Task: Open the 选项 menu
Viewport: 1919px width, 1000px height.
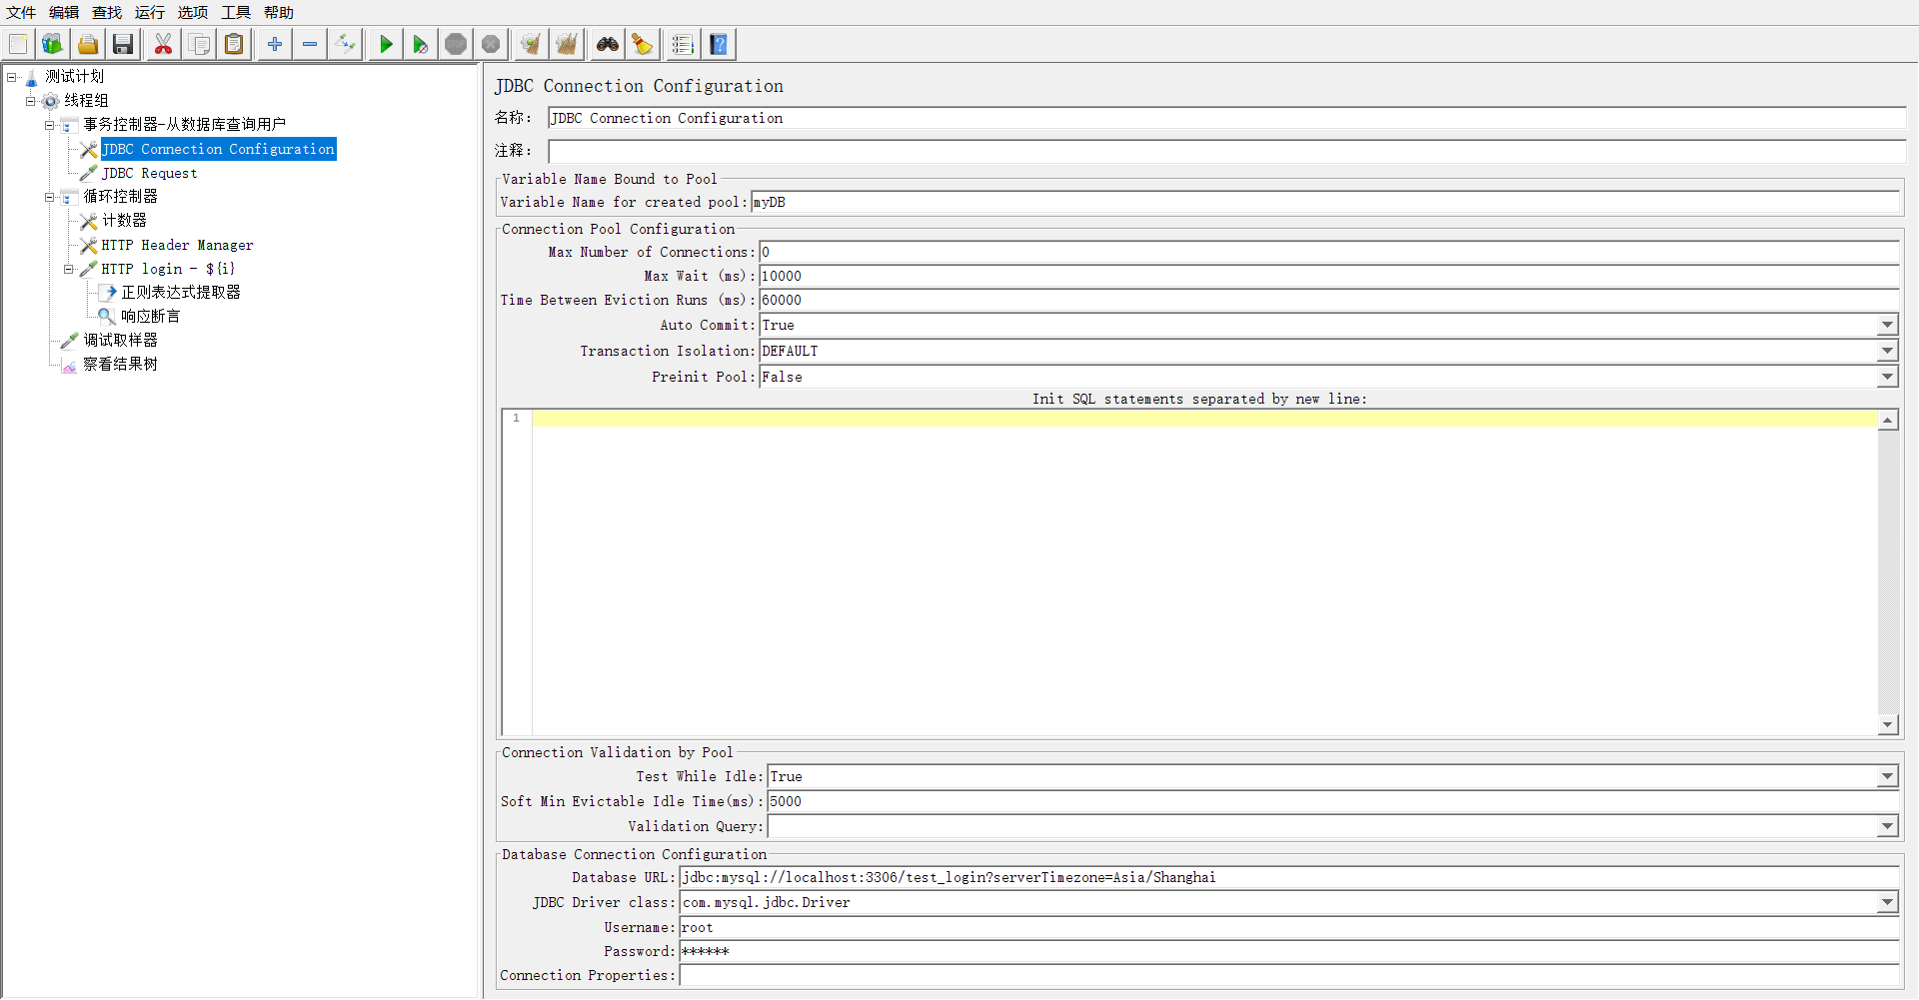Action: pyautogui.click(x=192, y=12)
